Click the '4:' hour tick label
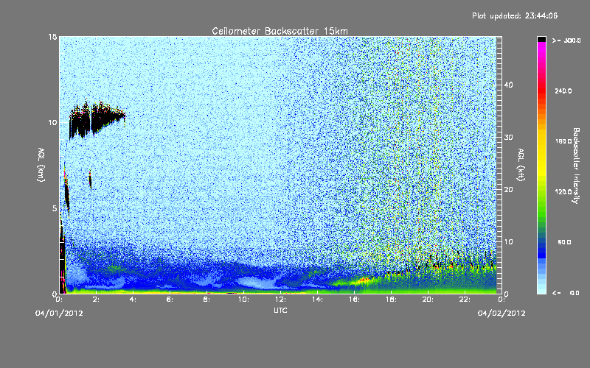The height and width of the screenshot is (368, 590). (x=133, y=300)
